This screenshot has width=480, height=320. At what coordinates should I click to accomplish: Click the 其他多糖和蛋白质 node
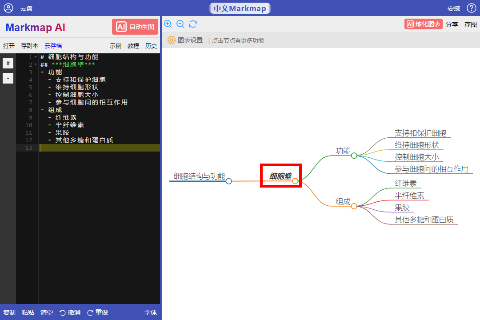[424, 220]
